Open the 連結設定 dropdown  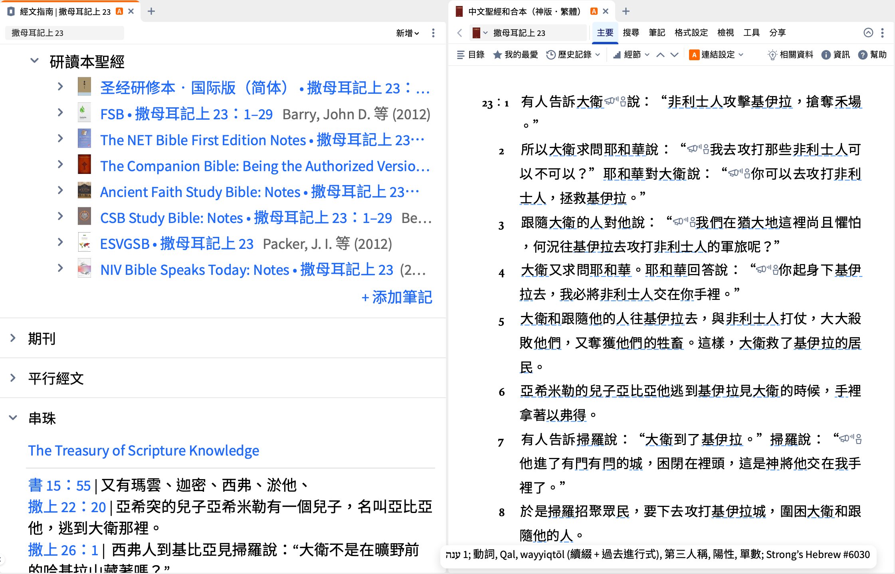[x=717, y=55]
